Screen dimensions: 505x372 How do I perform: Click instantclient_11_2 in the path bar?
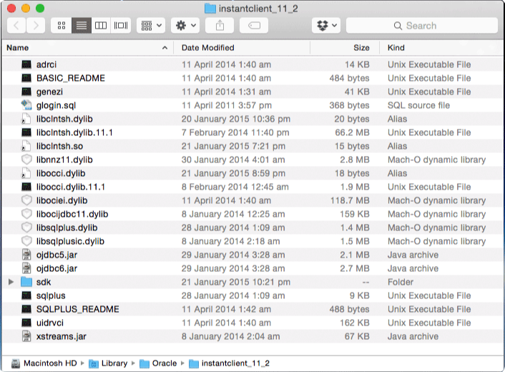coord(230,363)
